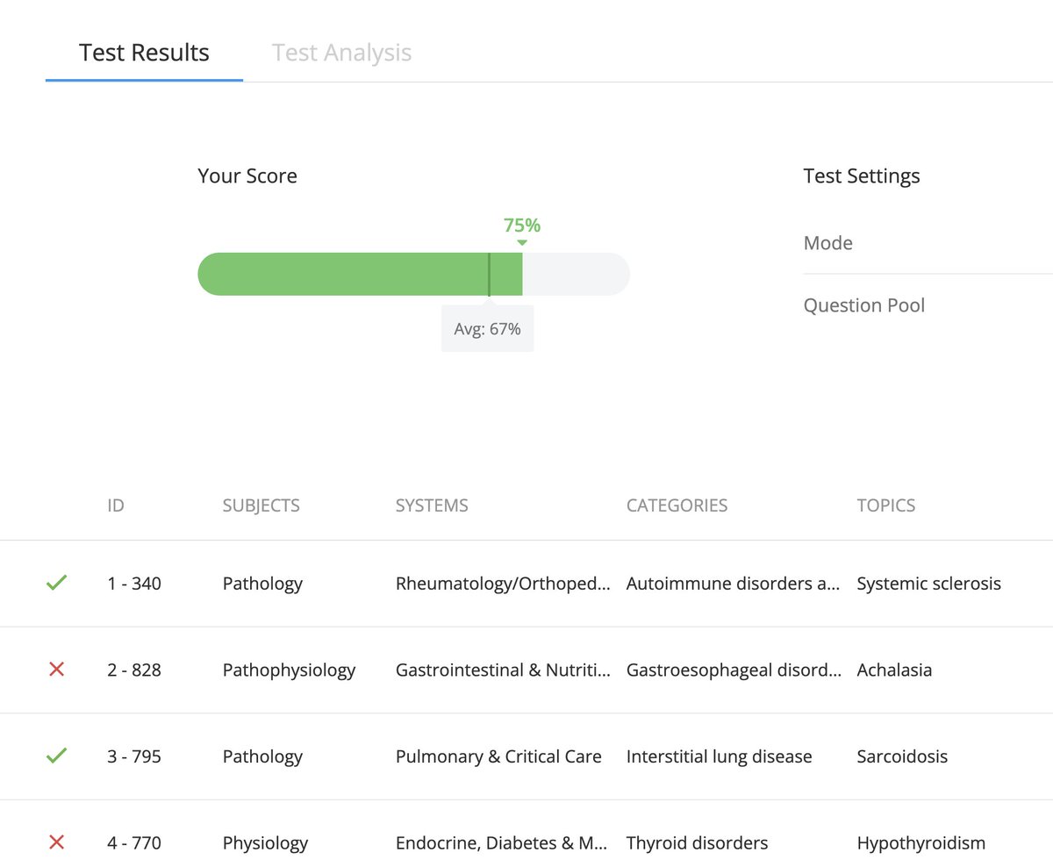Image resolution: width=1053 pixels, height=860 pixels.
Task: Select the Test Results tab
Action: point(144,53)
